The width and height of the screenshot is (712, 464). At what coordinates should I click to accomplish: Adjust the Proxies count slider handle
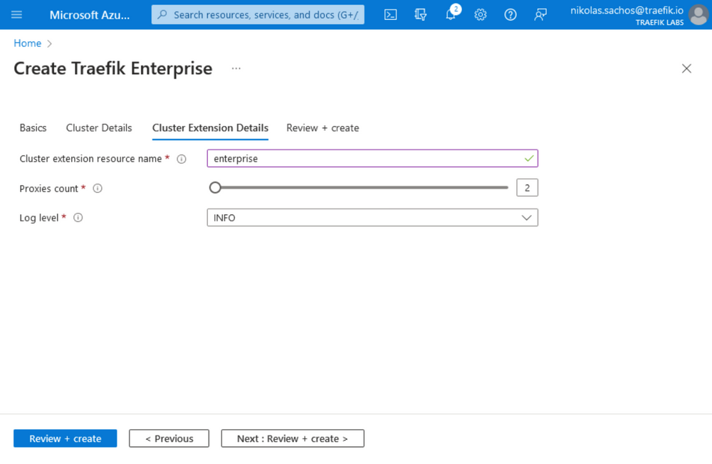pos(215,187)
